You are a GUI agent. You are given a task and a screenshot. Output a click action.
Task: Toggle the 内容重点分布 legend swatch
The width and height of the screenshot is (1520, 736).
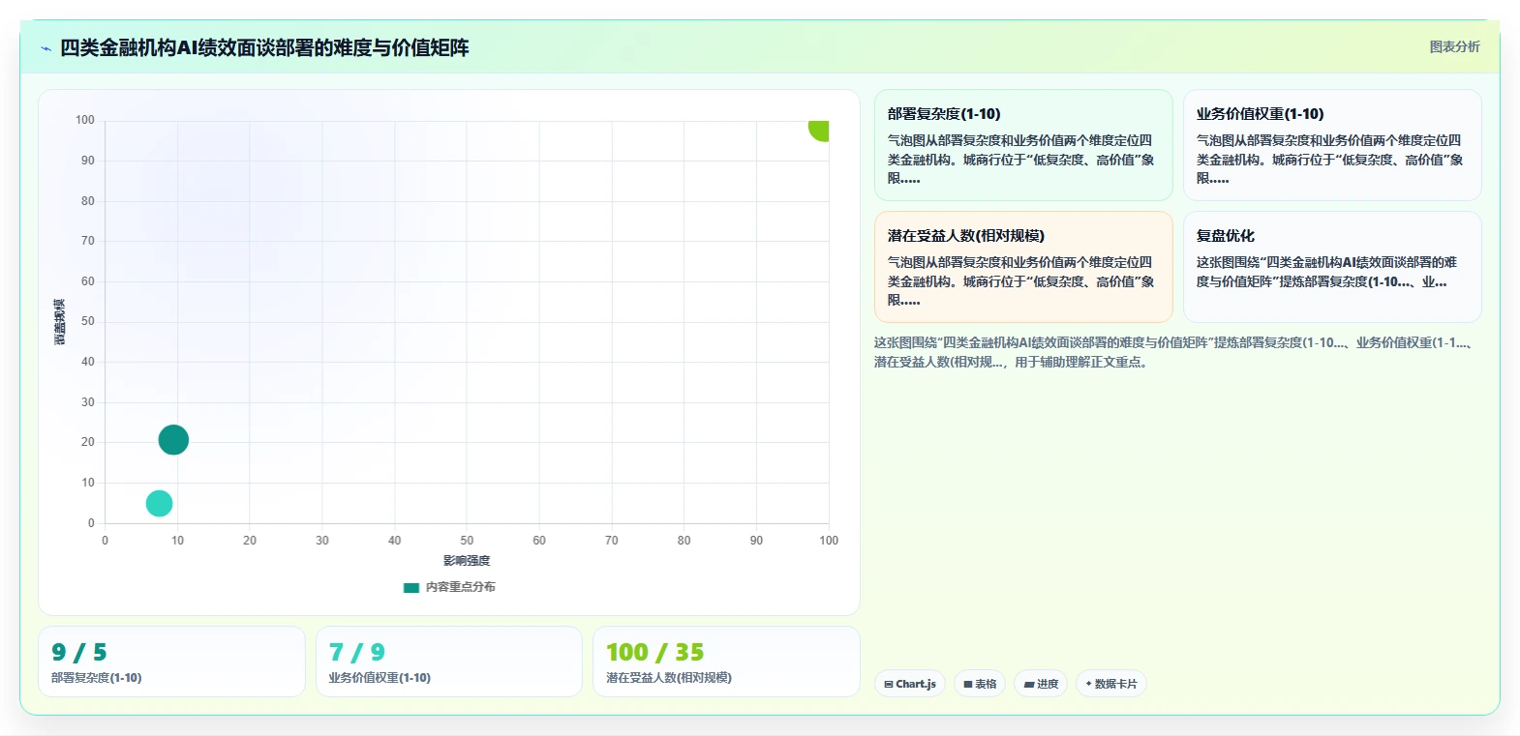(x=411, y=587)
